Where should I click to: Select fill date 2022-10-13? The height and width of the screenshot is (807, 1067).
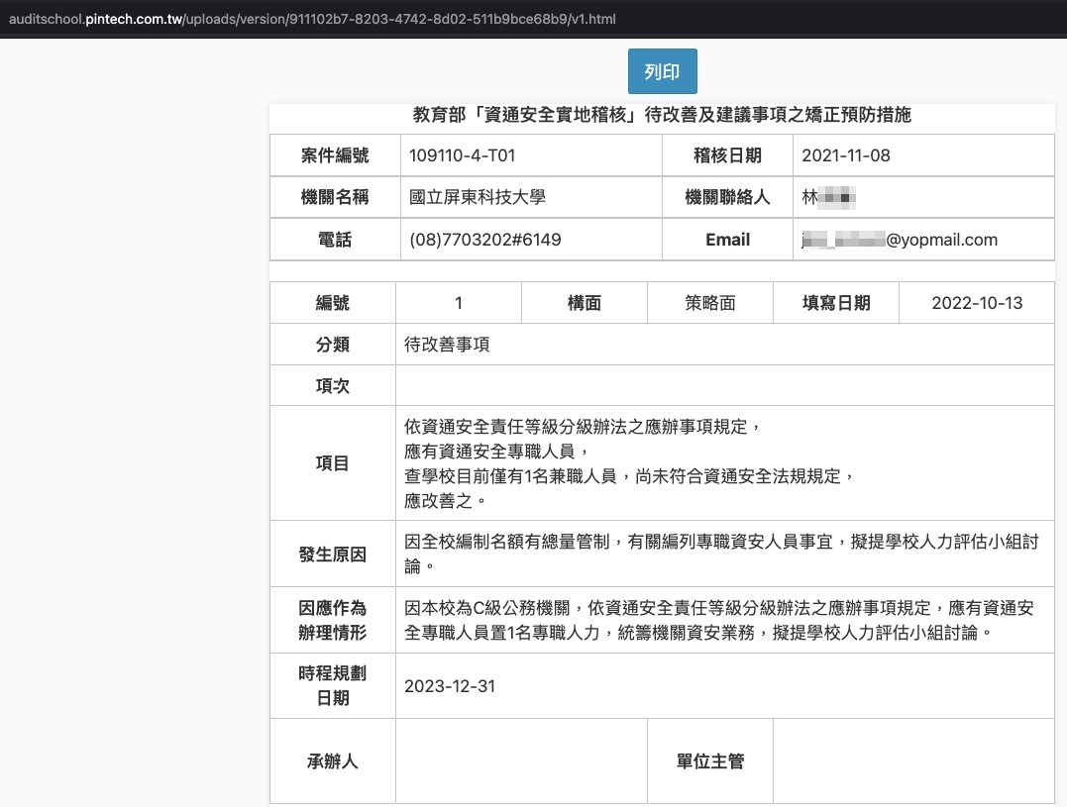(x=977, y=303)
